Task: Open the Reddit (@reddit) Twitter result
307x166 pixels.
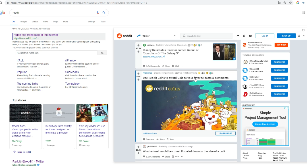Action: (x=28, y=161)
